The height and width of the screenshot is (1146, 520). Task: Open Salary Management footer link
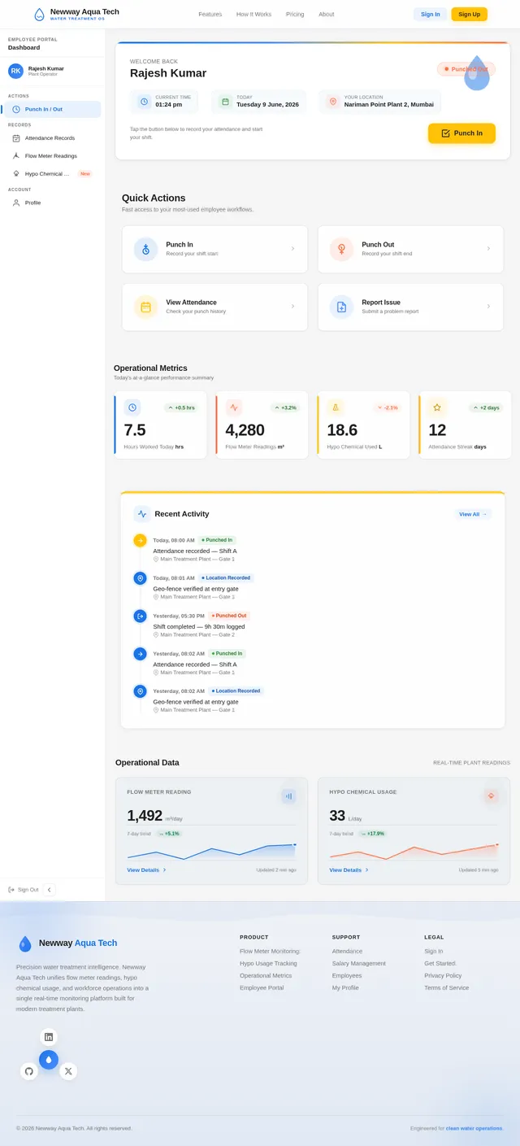coord(359,963)
